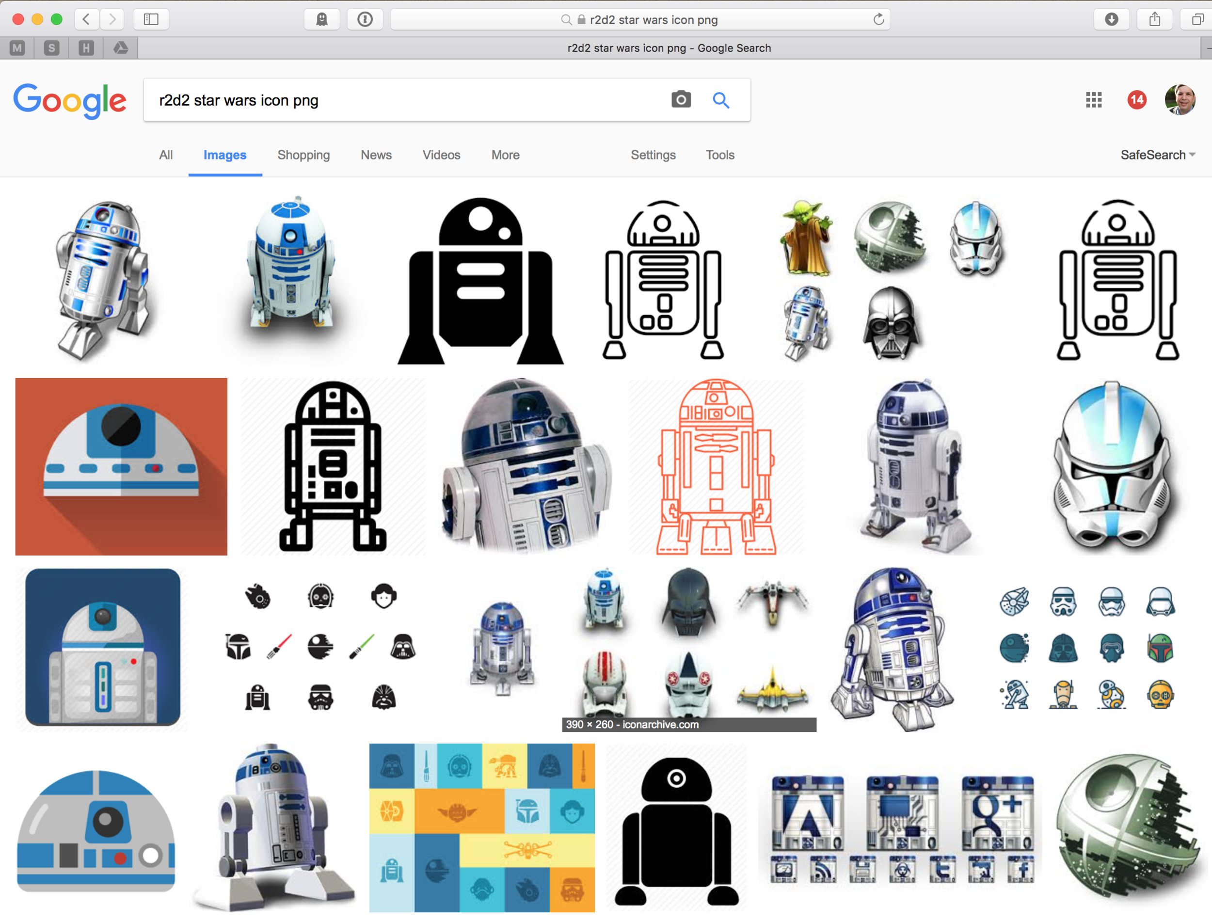
Task: Click the Google logo
Action: click(70, 101)
